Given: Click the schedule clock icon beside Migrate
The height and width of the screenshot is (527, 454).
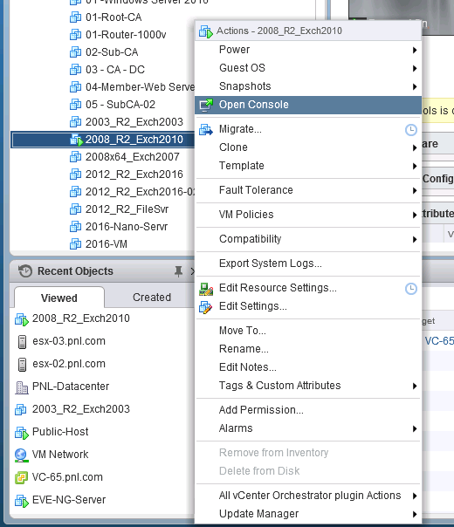Looking at the screenshot, I should (x=411, y=130).
